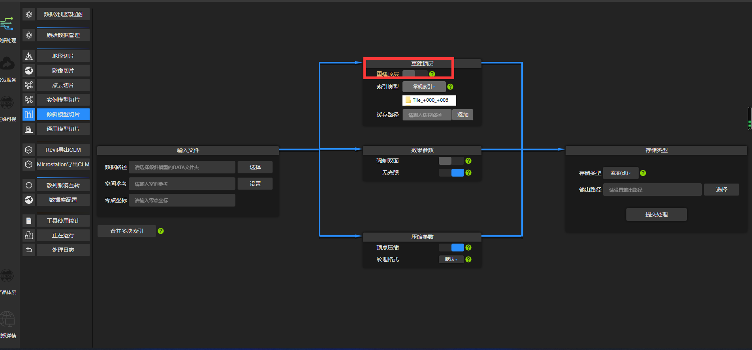Click the 处理日志 back-arrow icon
The width and height of the screenshot is (752, 350).
[x=29, y=250]
